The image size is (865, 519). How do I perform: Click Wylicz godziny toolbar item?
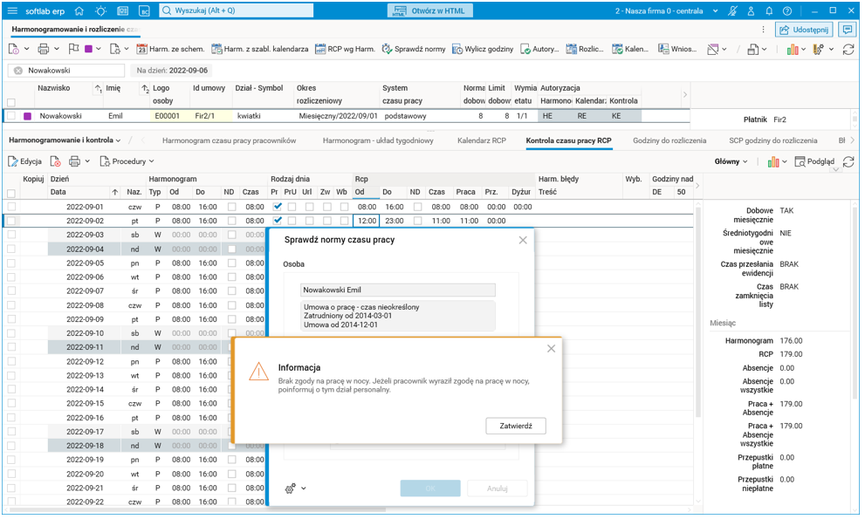(x=483, y=49)
